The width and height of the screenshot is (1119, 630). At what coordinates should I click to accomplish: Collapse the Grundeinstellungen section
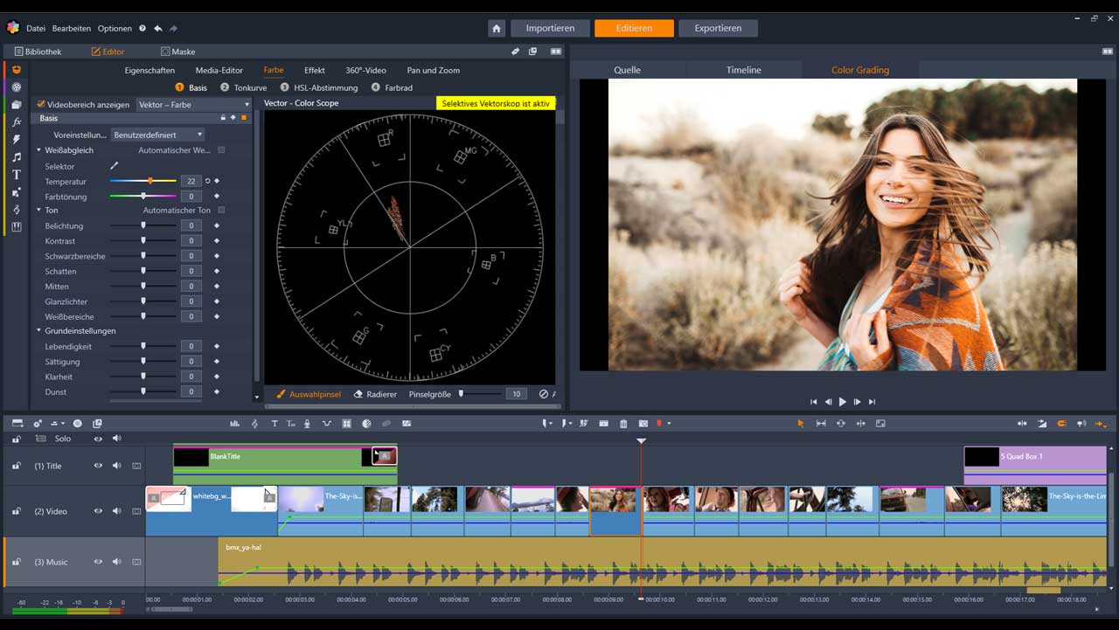coord(39,331)
